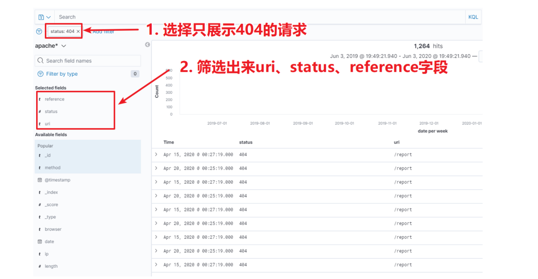Screen dimensions: 538x279
Task: Expand the sixth log row chevron
Action: click(x=156, y=223)
